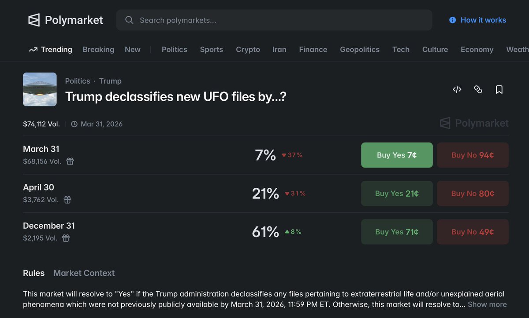529x318 pixels.
Task: Click the Polymarket logo icon
Action: click(34, 20)
